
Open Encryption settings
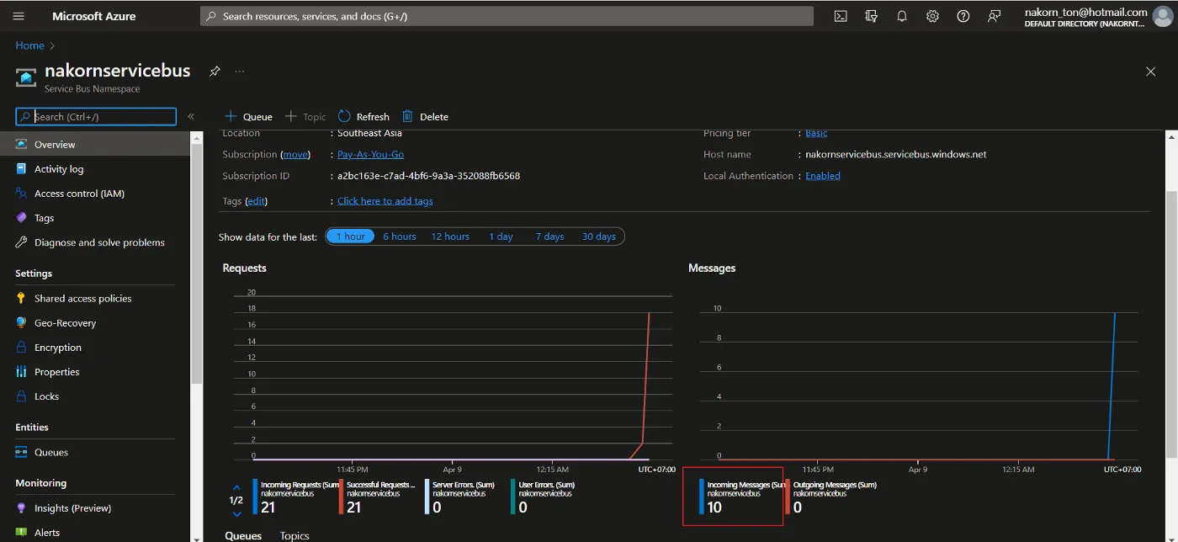coord(58,348)
